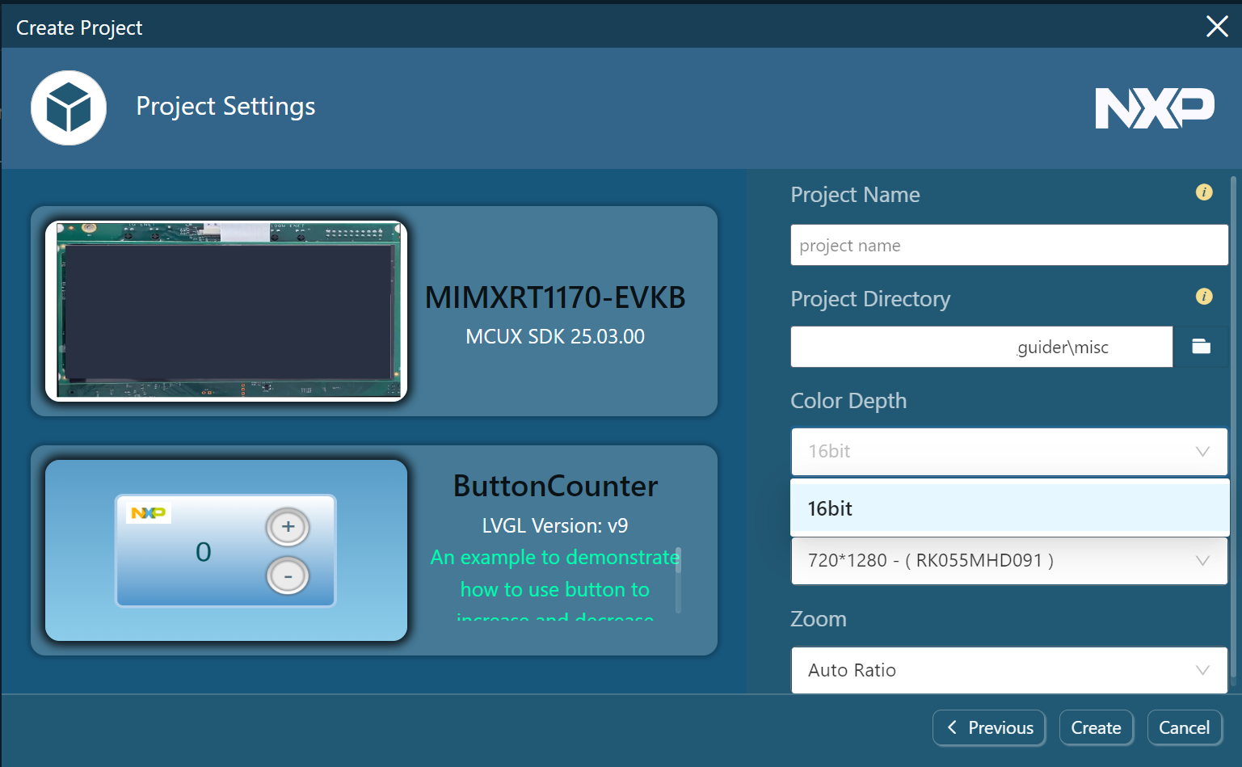Click the LVGL Version: v9 text

pyautogui.click(x=555, y=525)
